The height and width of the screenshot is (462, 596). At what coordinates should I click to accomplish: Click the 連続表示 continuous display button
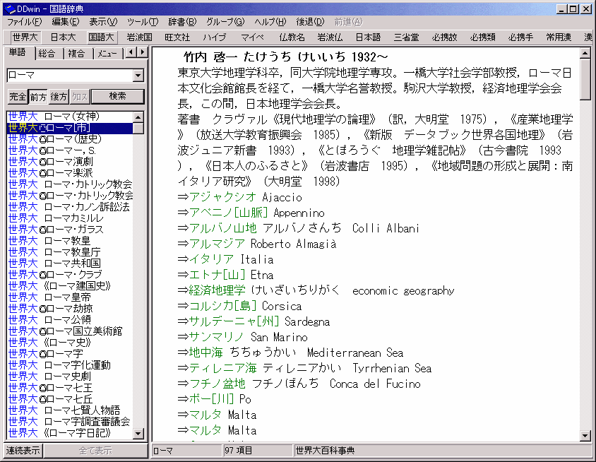click(22, 451)
